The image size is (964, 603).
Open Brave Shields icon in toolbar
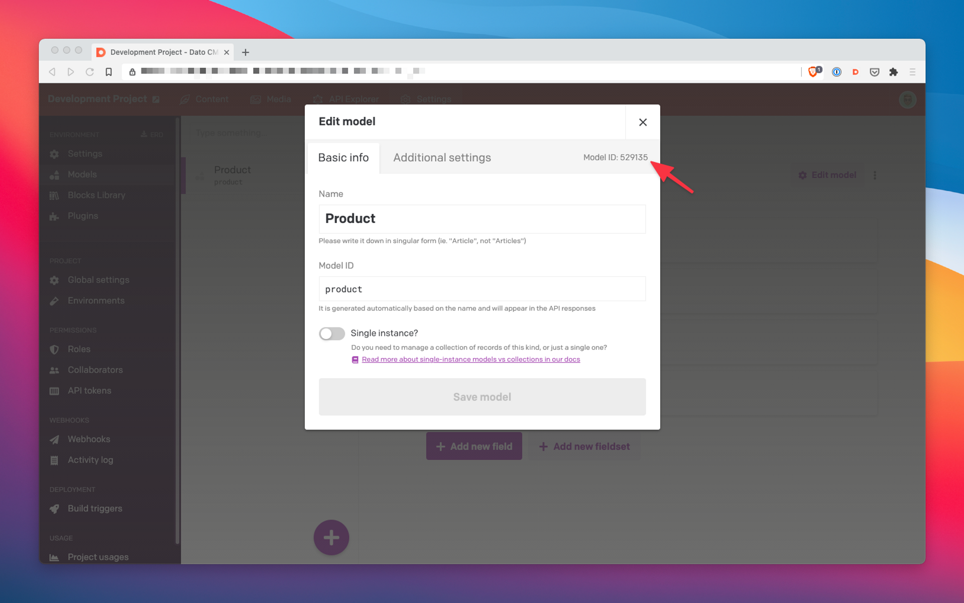[x=813, y=72]
